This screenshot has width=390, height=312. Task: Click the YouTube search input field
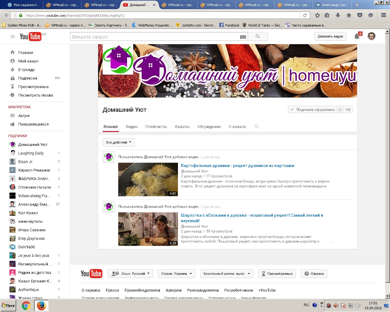tap(155, 37)
